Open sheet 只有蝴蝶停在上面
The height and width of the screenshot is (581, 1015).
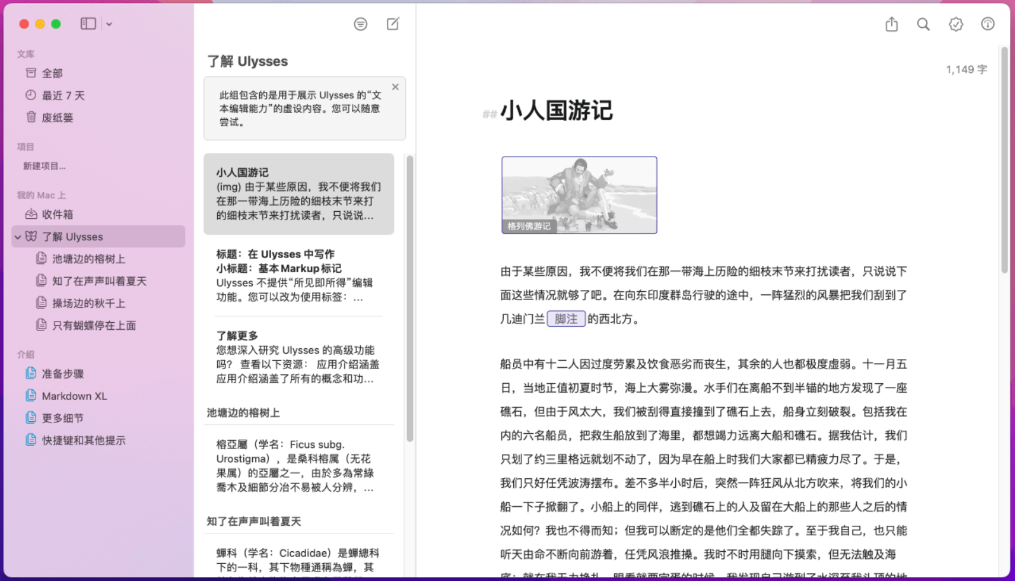coord(98,325)
